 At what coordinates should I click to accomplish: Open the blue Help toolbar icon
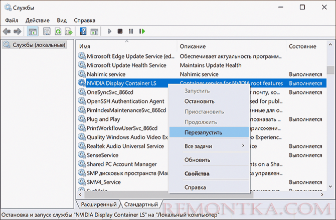click(x=83, y=31)
